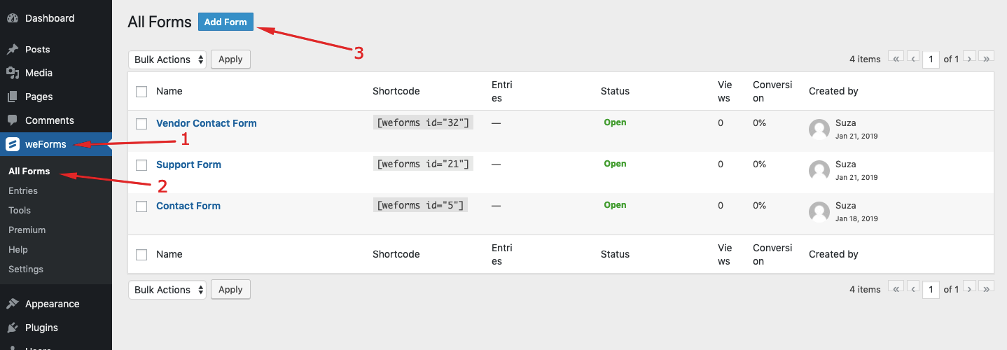
Task: Open the Comments speech bubble icon
Action: click(x=12, y=120)
